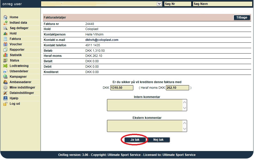
Task: Click inside the Intern kommentar textarea
Action: [145, 105]
